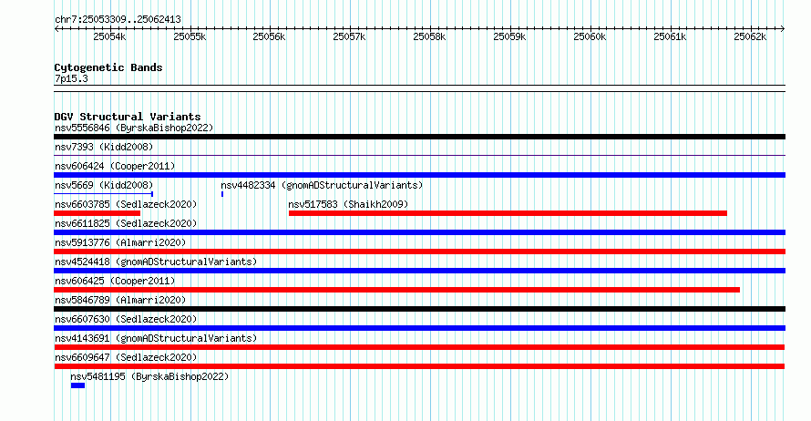This screenshot has height=421, width=811.
Task: Click the 25054k ruler position
Action: (x=109, y=36)
